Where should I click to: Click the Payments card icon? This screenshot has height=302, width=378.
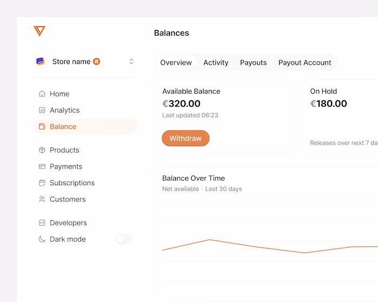[x=42, y=166]
